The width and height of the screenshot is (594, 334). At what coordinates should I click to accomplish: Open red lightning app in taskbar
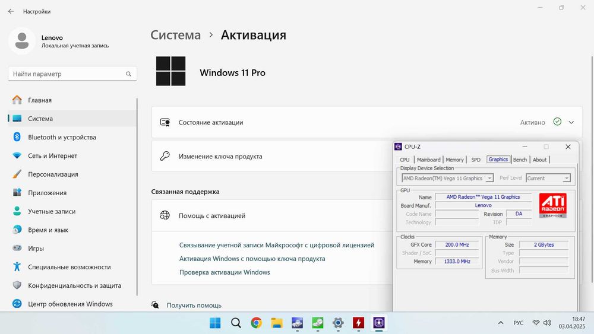358,323
